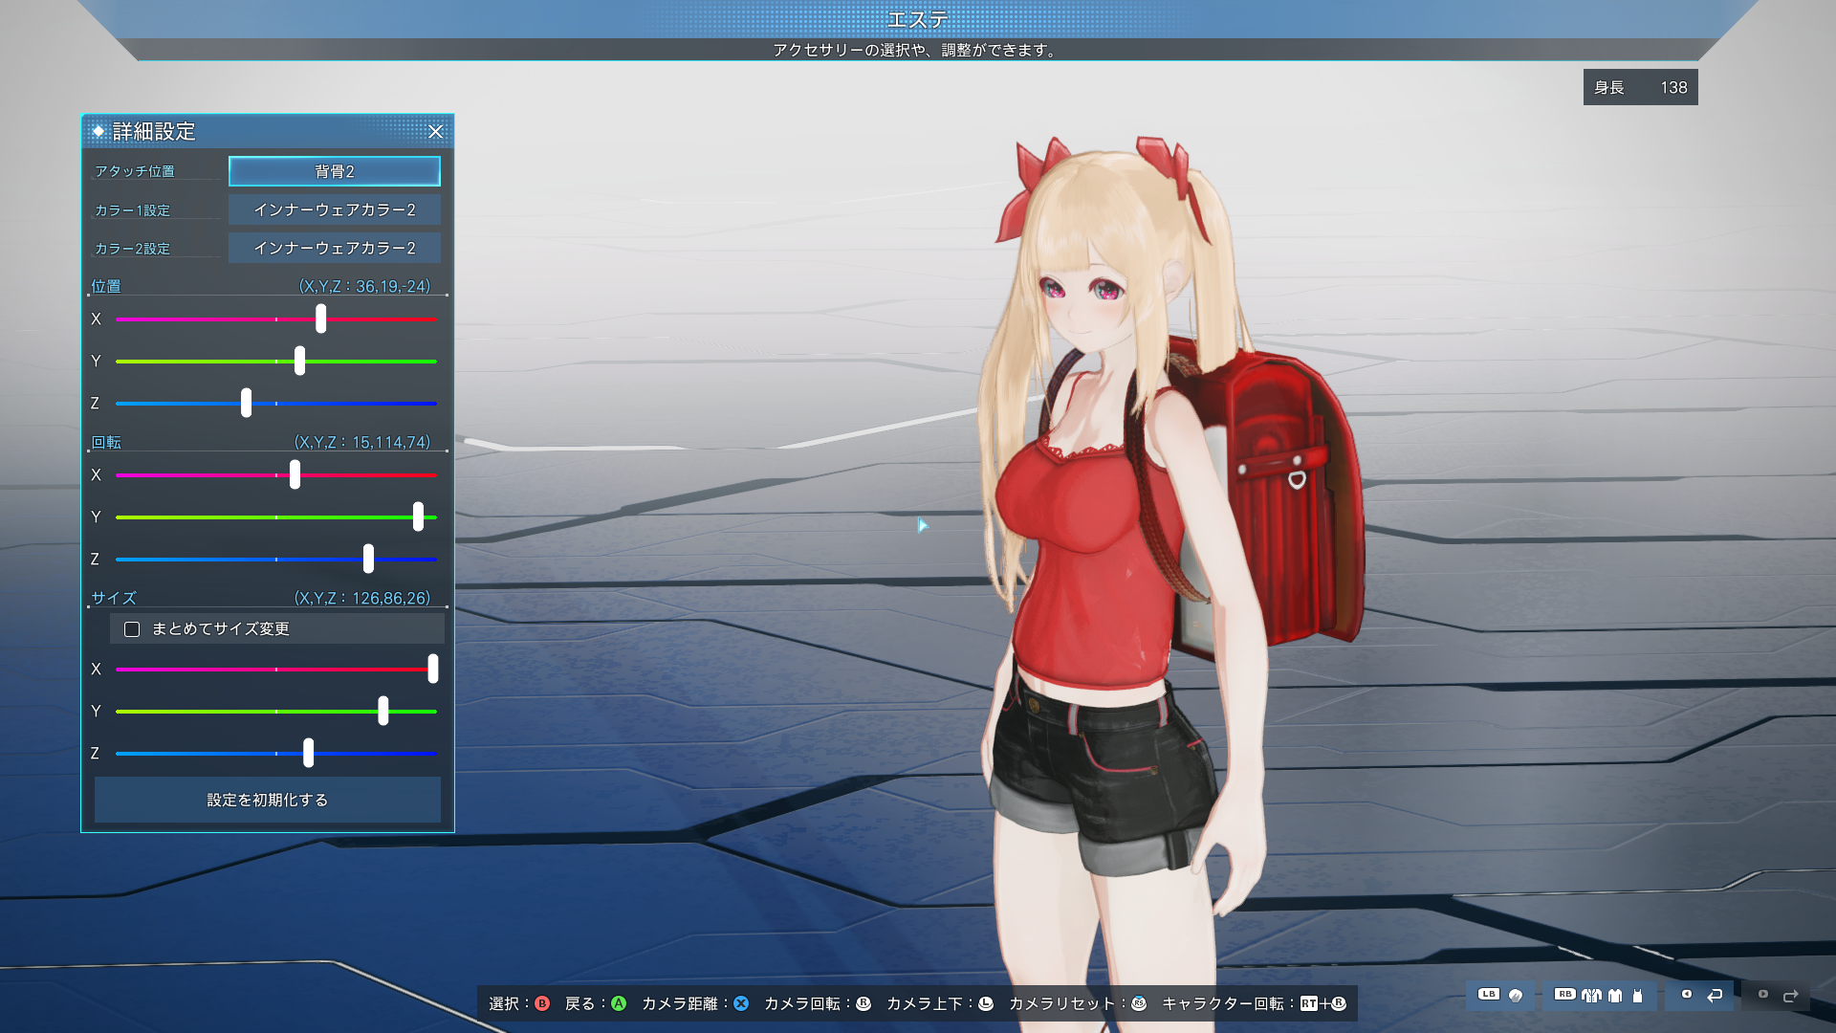Image resolution: width=1836 pixels, height=1033 pixels.
Task: Click the エステ screen title
Action: pos(918,19)
